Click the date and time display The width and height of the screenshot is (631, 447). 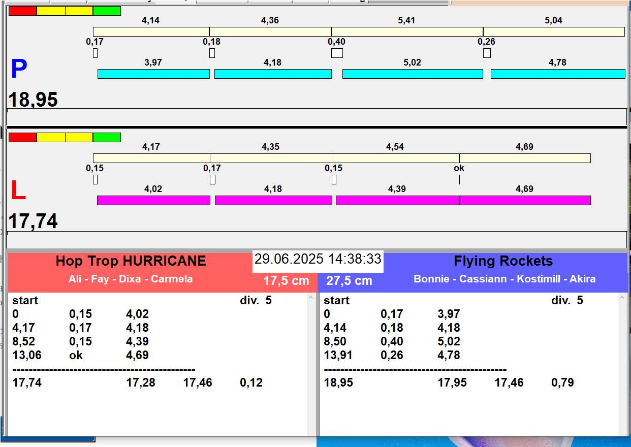318,259
